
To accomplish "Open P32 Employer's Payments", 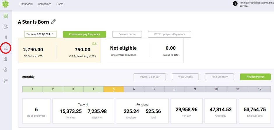I will point(170,34).
